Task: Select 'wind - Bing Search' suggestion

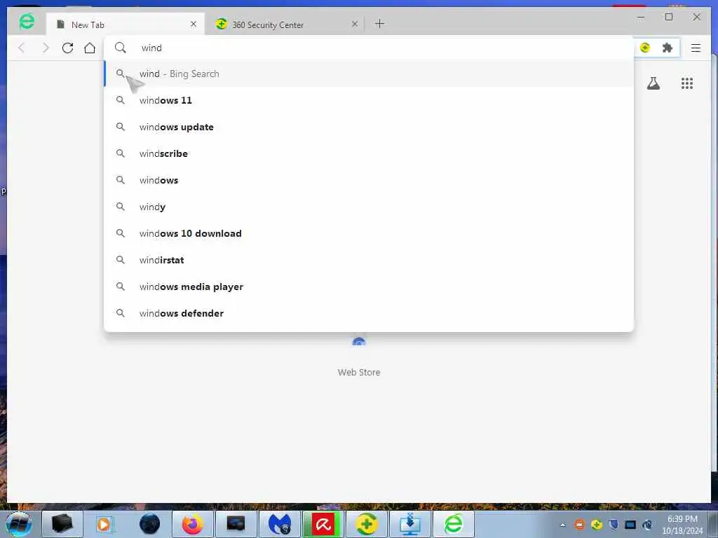Action: pos(369,74)
